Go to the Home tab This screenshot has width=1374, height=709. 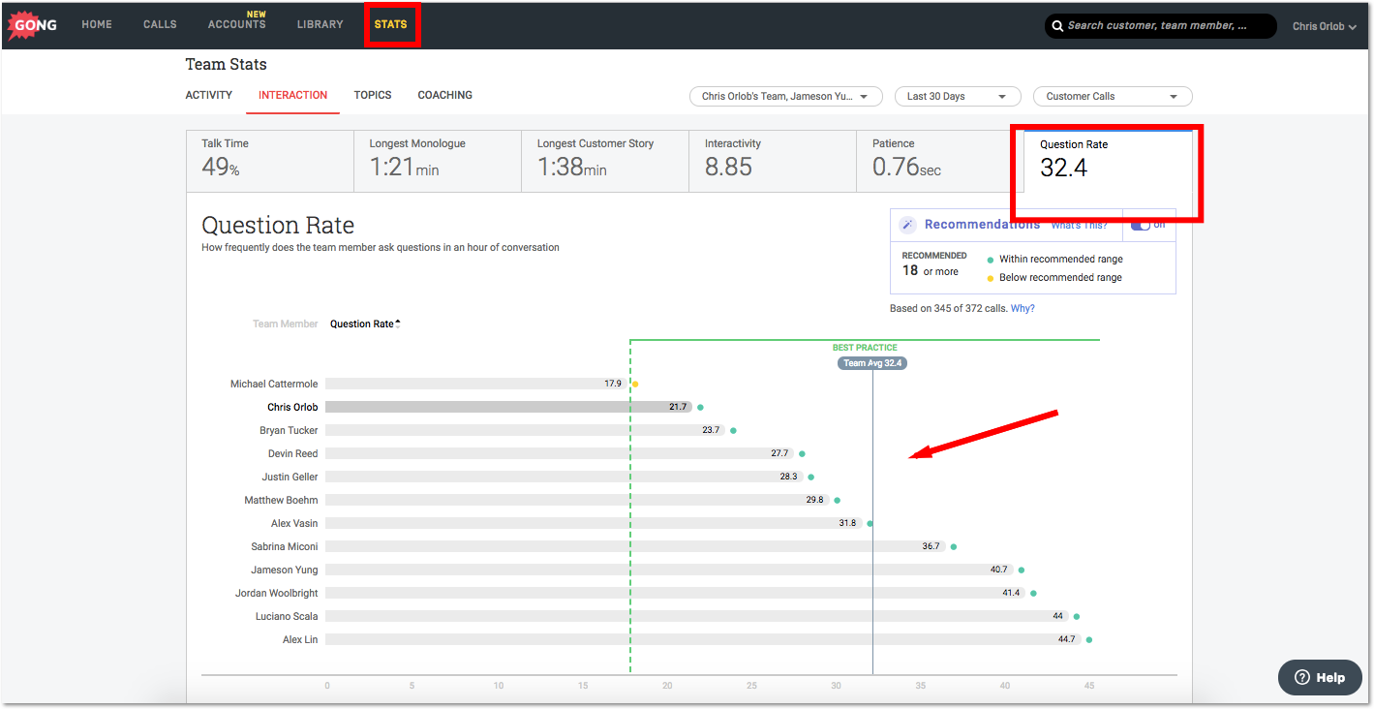[x=97, y=24]
